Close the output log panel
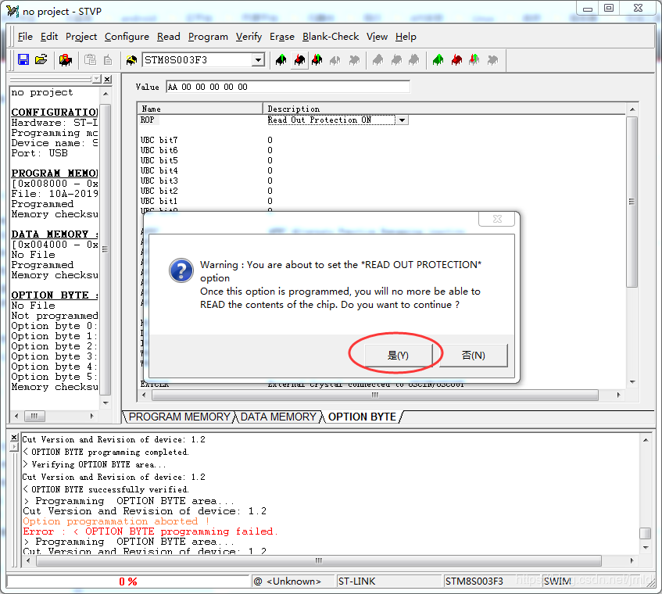 (14, 438)
